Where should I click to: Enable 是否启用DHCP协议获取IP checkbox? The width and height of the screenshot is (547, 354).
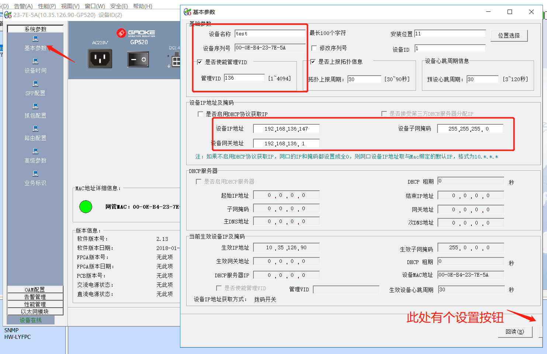(x=200, y=114)
